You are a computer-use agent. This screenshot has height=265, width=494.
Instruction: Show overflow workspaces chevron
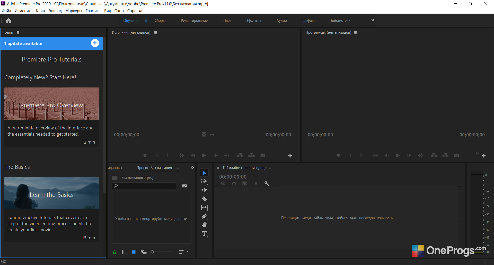(373, 20)
